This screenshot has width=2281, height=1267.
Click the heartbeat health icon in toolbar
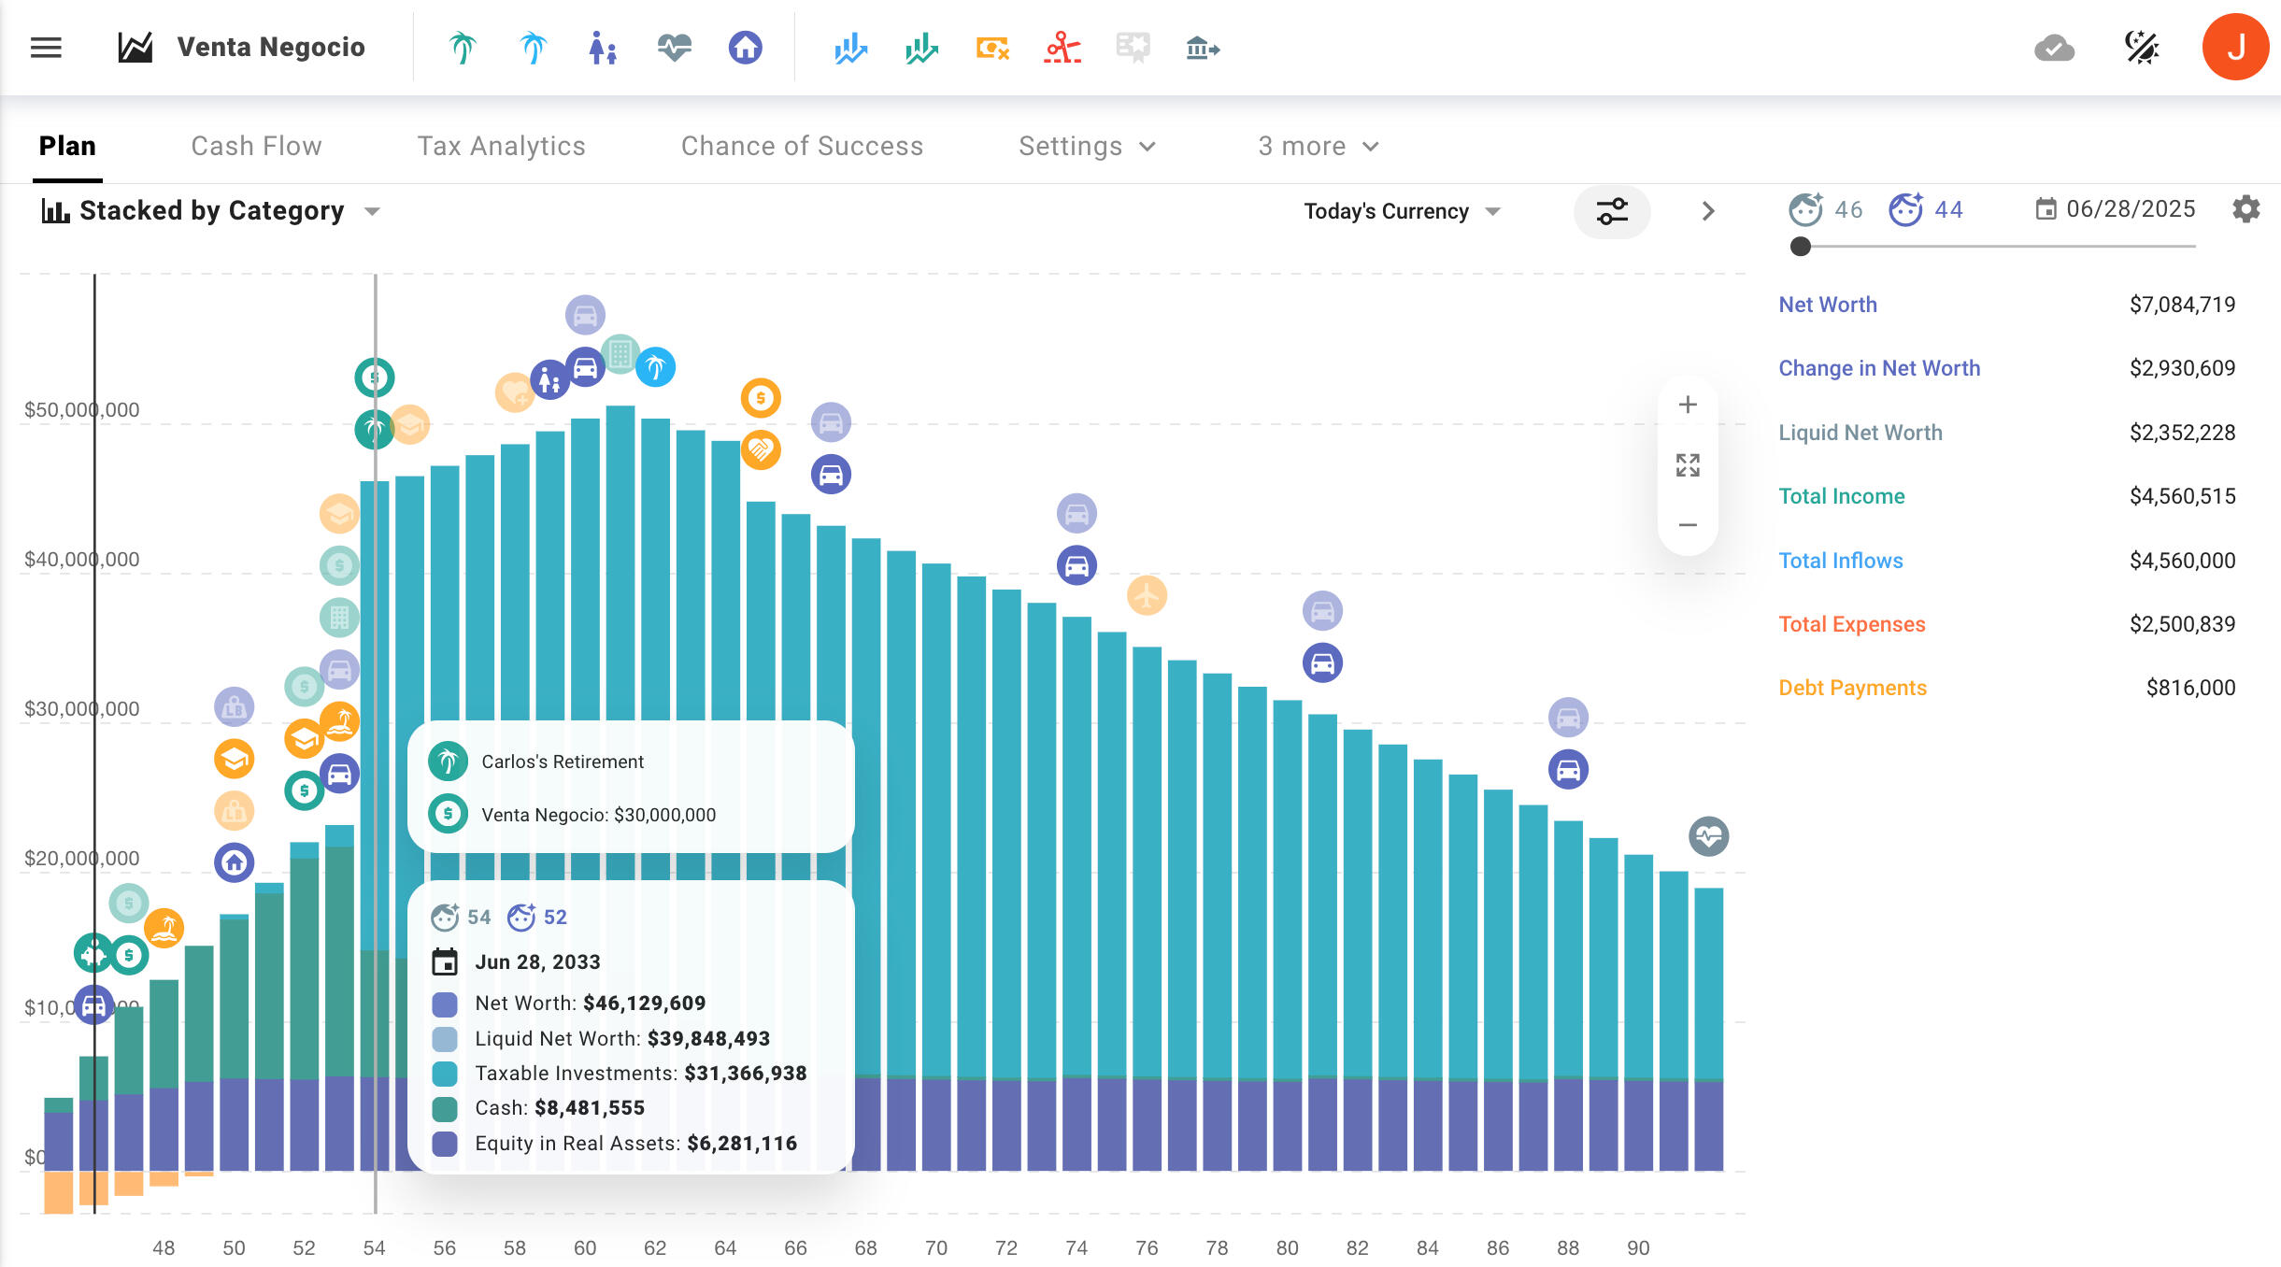(x=674, y=48)
